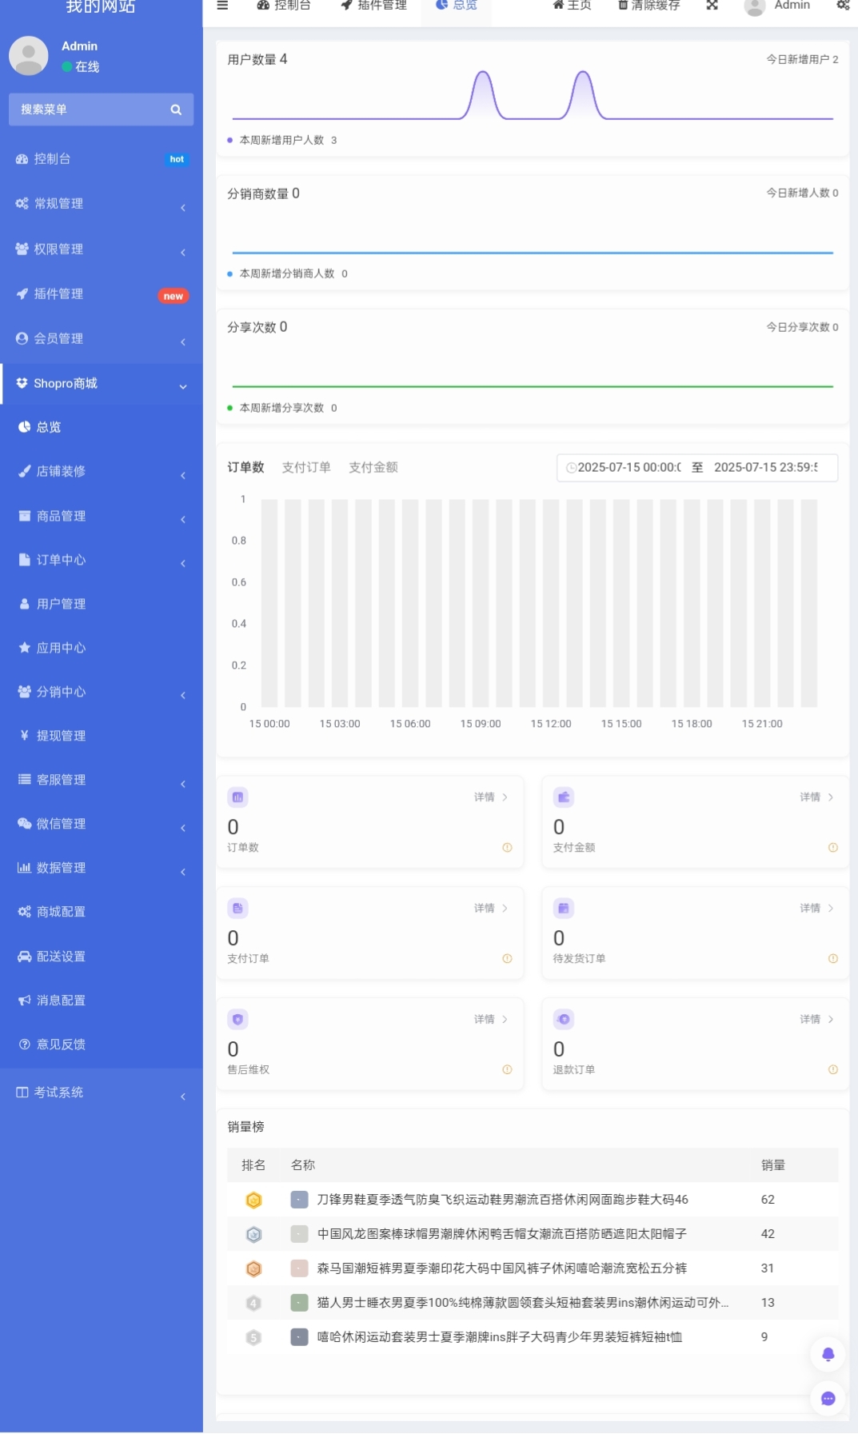Open 详情 link on 支付金额 card
This screenshot has width=858, height=1434.
[817, 797]
